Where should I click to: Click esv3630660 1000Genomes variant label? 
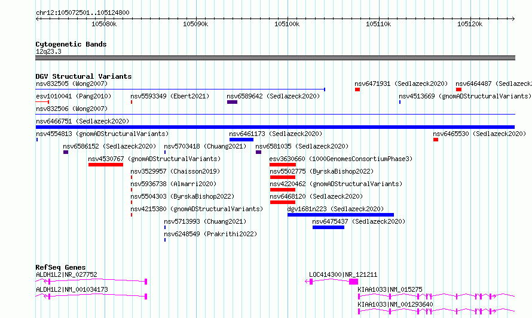(341, 159)
